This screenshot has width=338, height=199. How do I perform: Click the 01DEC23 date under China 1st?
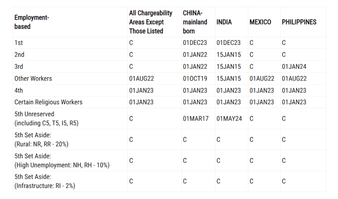click(x=195, y=43)
